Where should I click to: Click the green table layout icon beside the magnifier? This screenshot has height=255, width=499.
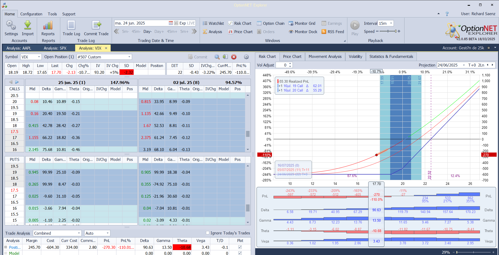225,57
